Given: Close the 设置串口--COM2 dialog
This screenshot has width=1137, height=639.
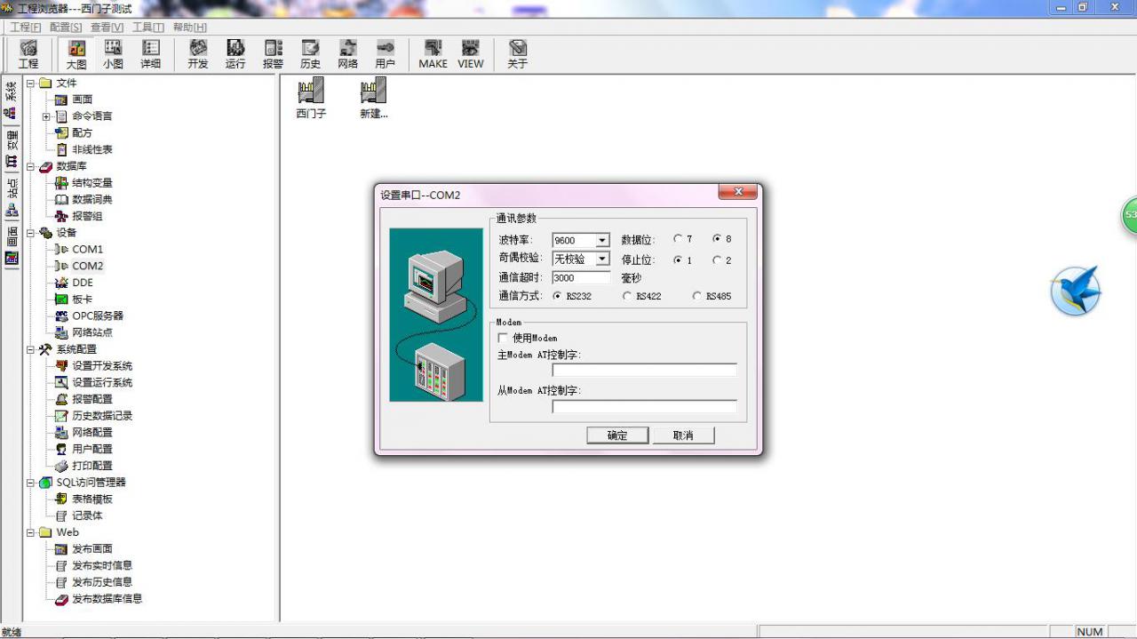Looking at the screenshot, I should pyautogui.click(x=737, y=192).
